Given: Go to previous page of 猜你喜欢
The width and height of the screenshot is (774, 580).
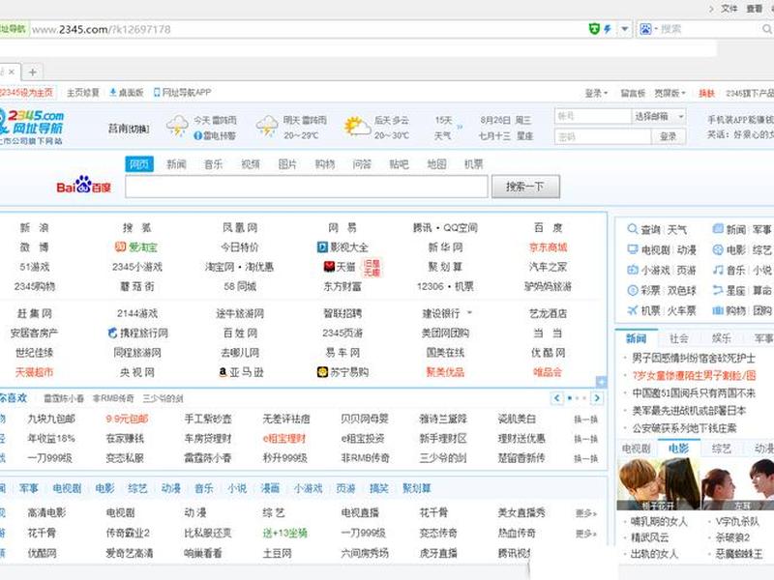Looking at the screenshot, I should [557, 398].
